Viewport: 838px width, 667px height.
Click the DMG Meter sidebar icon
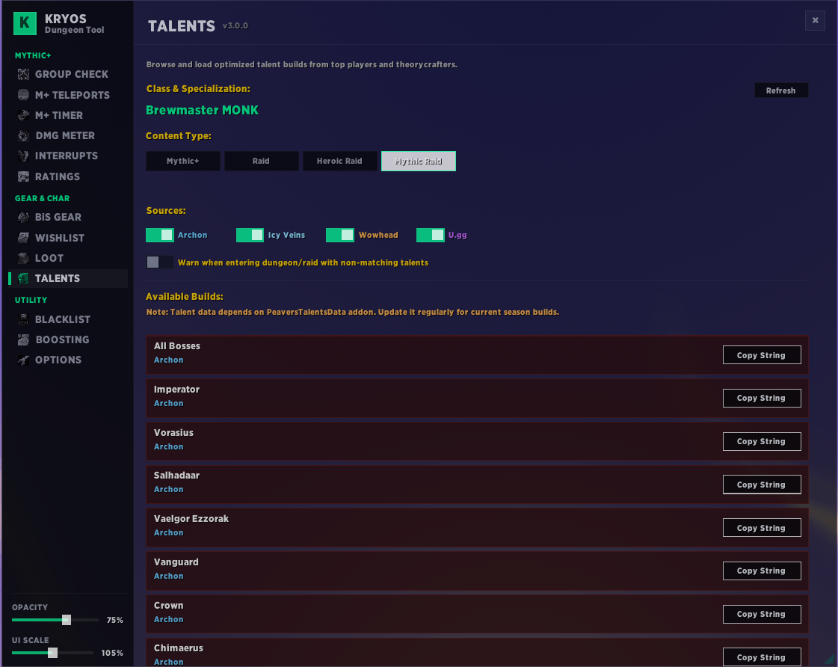pos(23,136)
